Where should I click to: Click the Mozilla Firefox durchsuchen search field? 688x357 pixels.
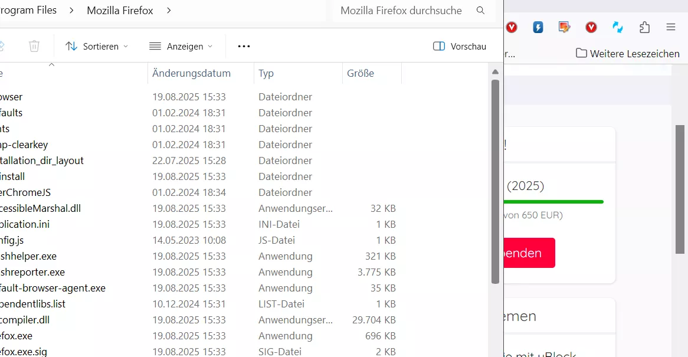click(401, 11)
